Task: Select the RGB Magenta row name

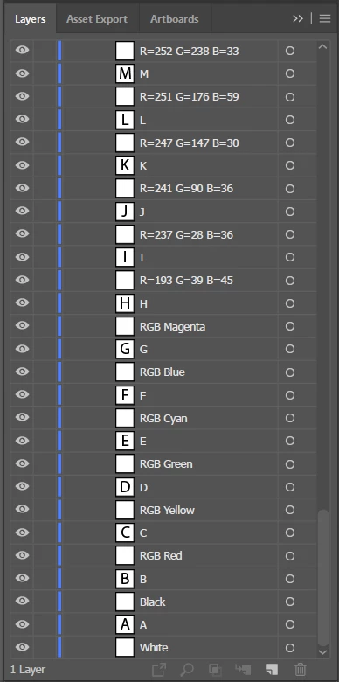Action: 172,327
